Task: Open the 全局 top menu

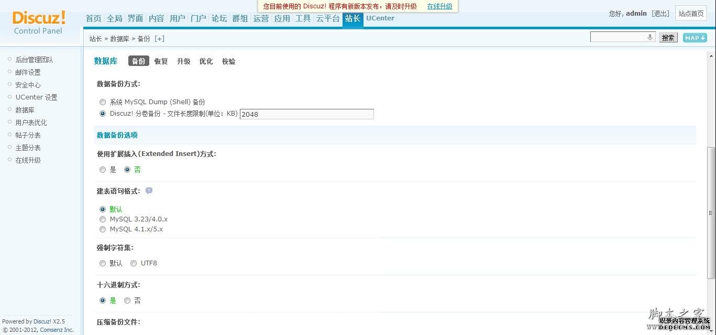Action: point(114,18)
